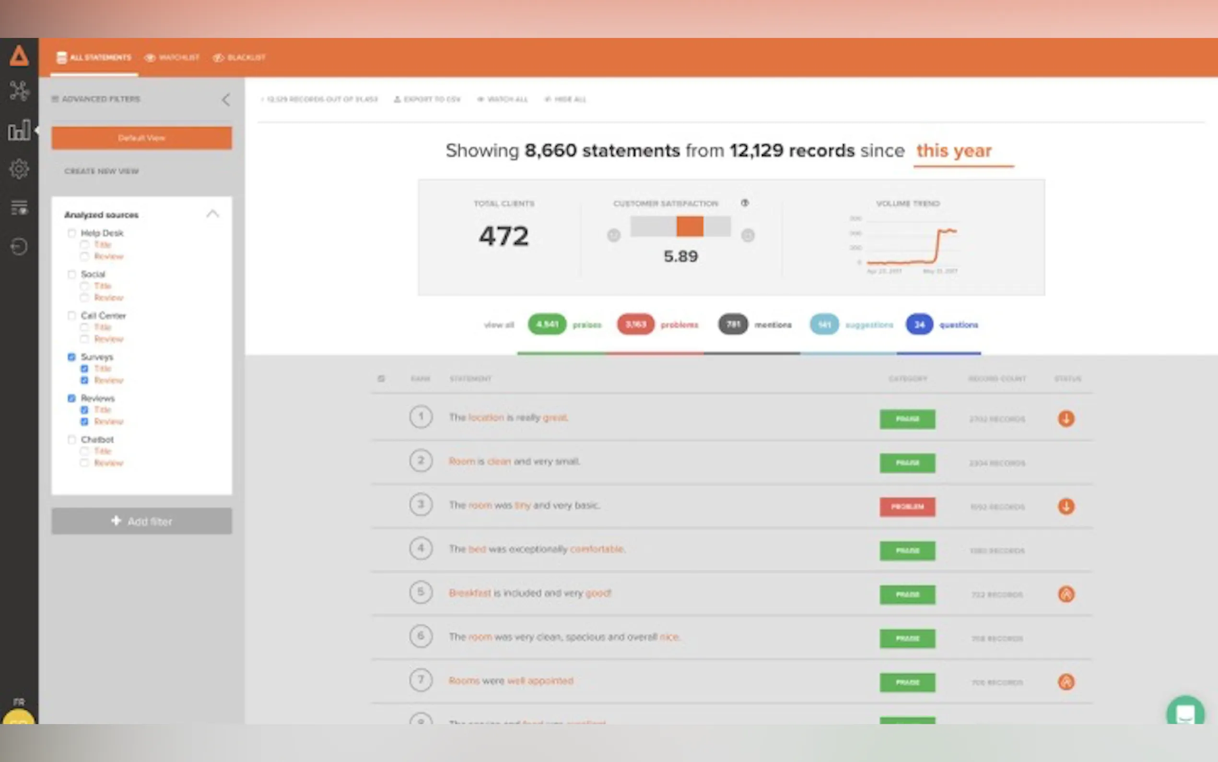Click up-trend status icon on statement 5

pos(1066,594)
